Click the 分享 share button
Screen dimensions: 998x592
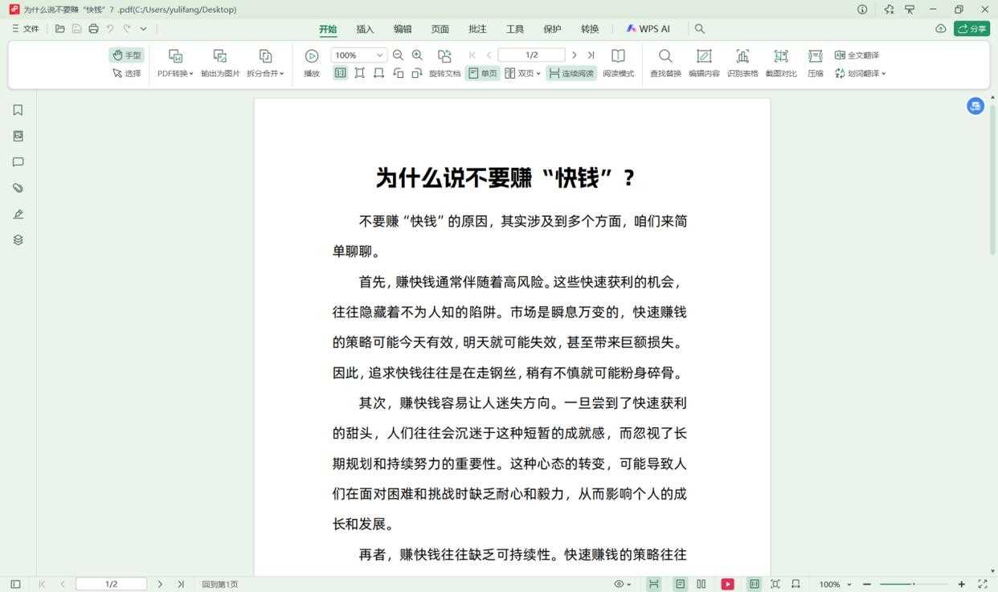971,28
